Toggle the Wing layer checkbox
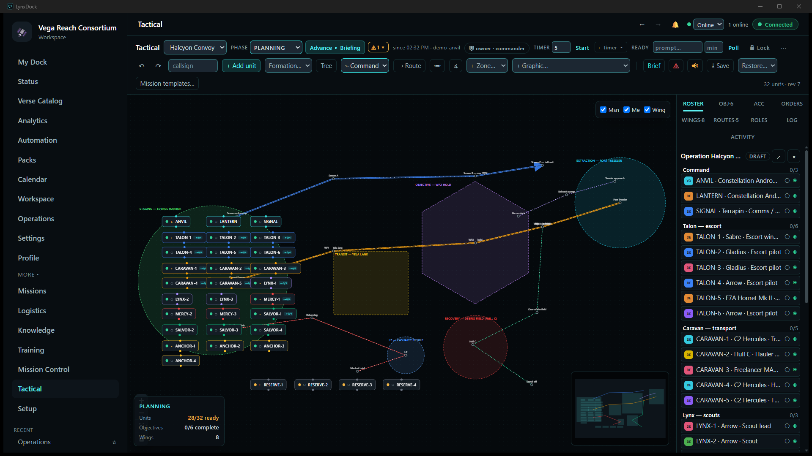This screenshot has height=456, width=812. coord(647,110)
